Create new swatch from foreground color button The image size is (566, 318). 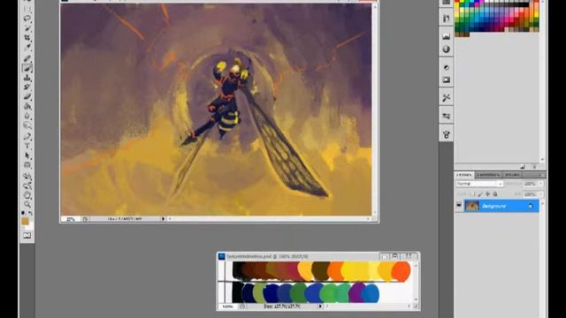[x=523, y=167]
